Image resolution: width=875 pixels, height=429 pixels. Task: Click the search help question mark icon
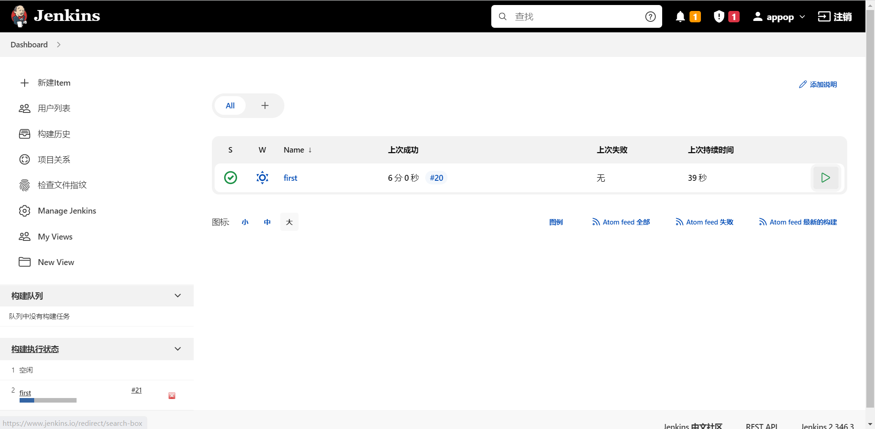click(650, 17)
